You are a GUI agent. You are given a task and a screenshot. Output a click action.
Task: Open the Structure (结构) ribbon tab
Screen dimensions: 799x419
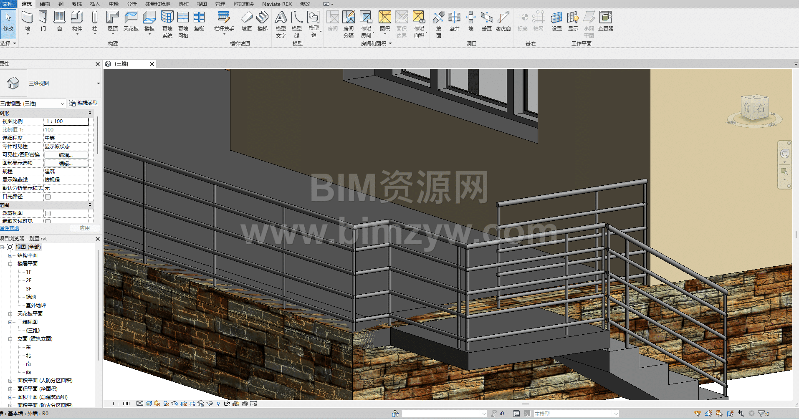coord(45,4)
